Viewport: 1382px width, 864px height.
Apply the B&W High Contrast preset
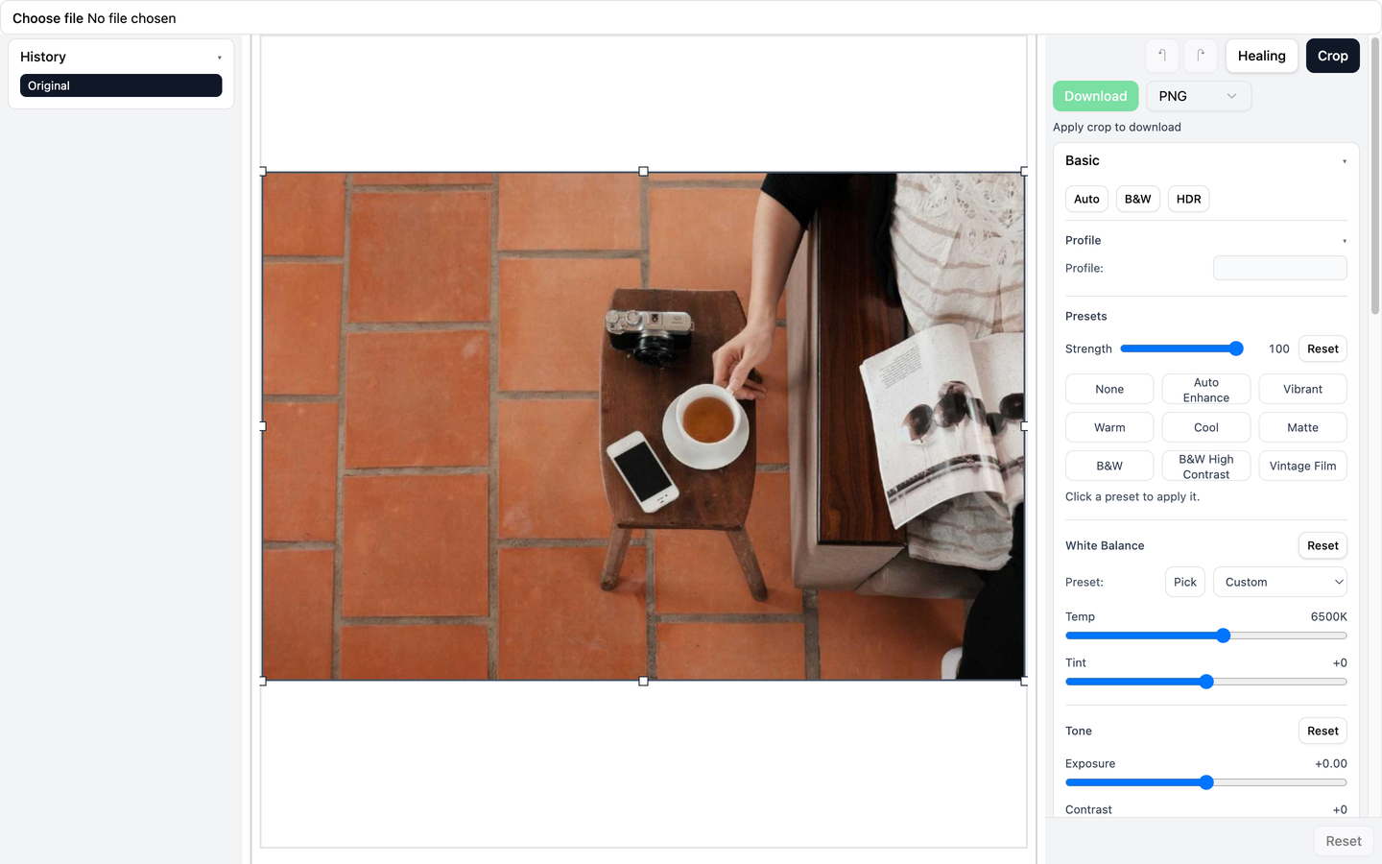(x=1205, y=466)
